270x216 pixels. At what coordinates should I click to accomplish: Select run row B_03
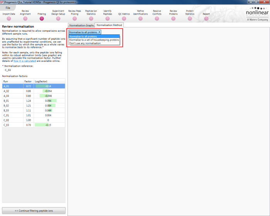(x=34, y=110)
